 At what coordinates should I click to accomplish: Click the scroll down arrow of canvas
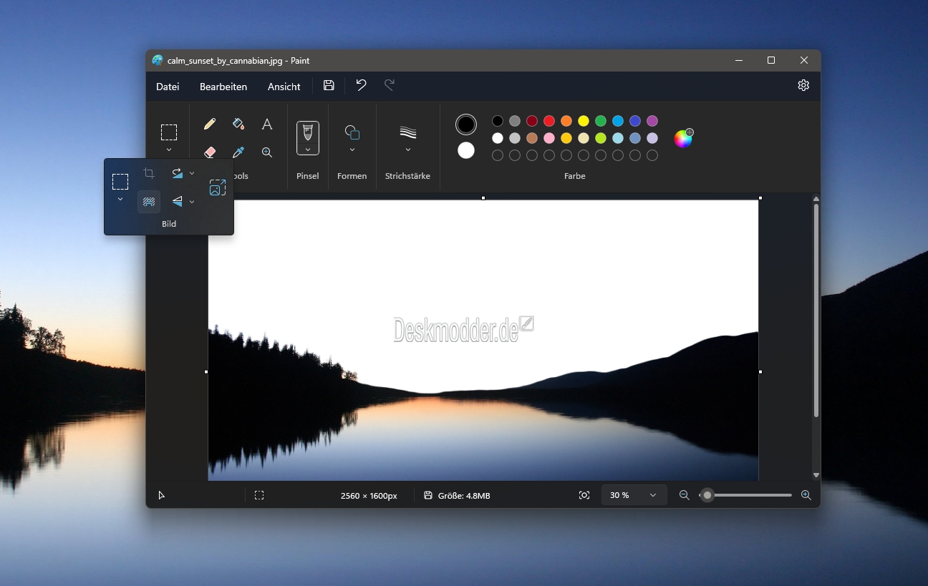[x=816, y=475]
